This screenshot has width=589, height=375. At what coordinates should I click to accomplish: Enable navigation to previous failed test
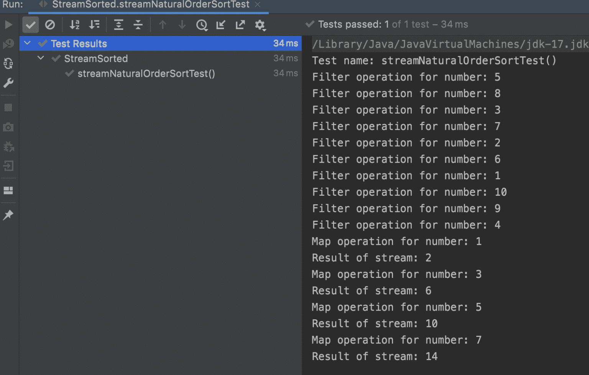pyautogui.click(x=163, y=25)
